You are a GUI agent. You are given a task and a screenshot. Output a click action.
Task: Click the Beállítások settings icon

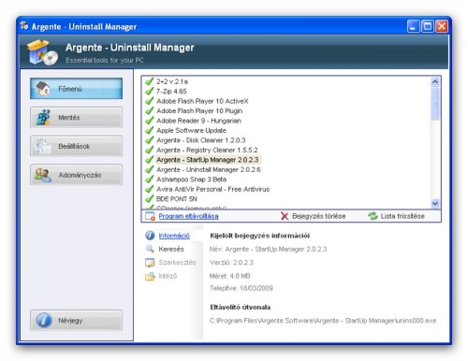tap(42, 146)
